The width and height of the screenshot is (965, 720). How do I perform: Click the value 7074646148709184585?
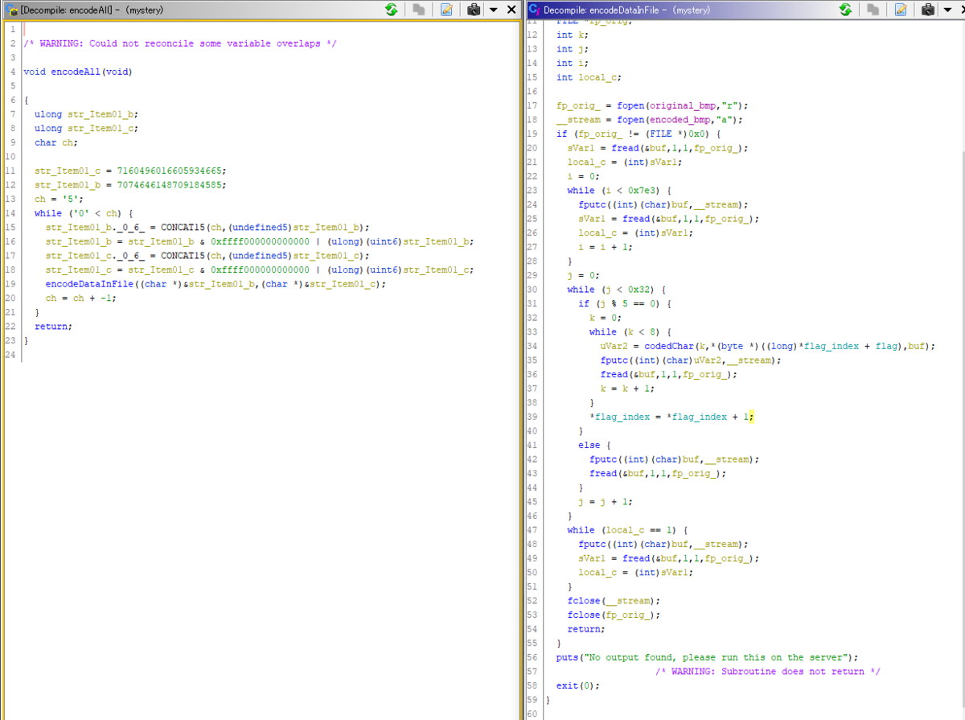click(x=170, y=185)
